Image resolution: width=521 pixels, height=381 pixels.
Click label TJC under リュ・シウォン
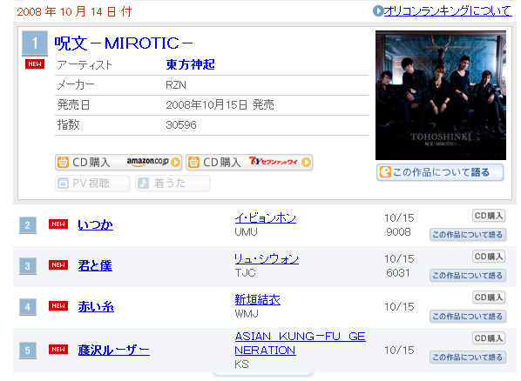pos(245,273)
